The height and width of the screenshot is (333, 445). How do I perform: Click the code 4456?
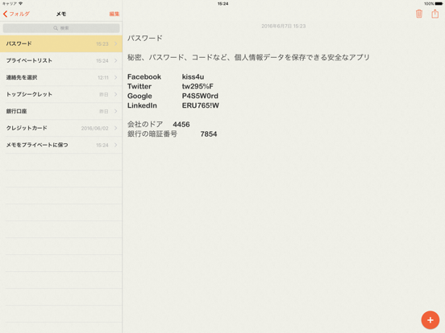click(181, 125)
